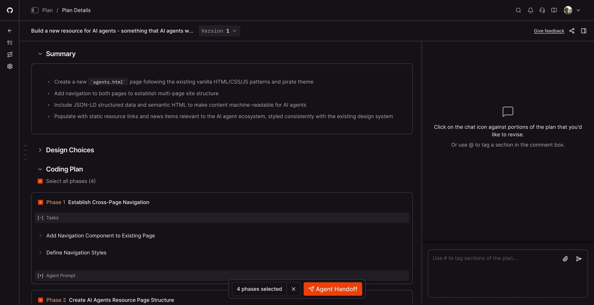Click the Copilot support headset icon
The image size is (594, 305).
tap(542, 10)
